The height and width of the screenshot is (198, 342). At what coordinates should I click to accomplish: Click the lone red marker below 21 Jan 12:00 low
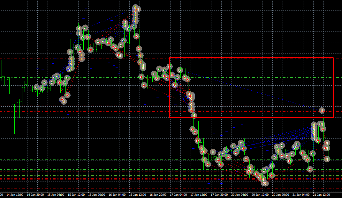310,169
